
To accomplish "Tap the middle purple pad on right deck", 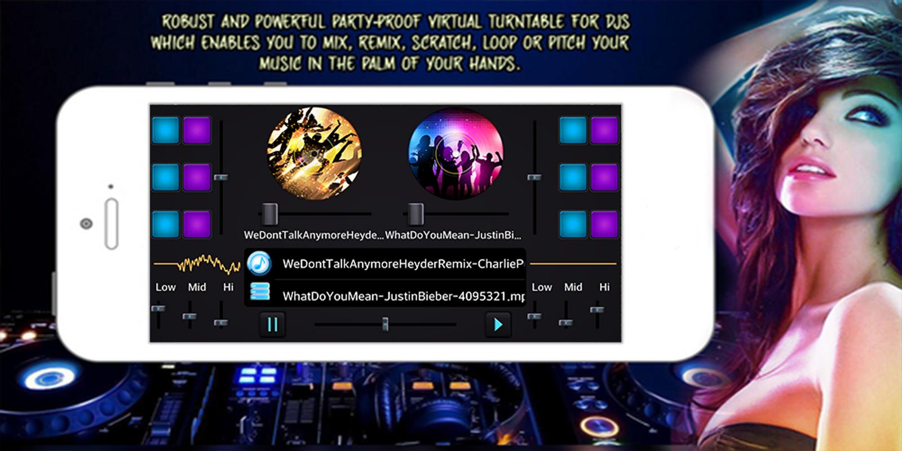I will 604,177.
